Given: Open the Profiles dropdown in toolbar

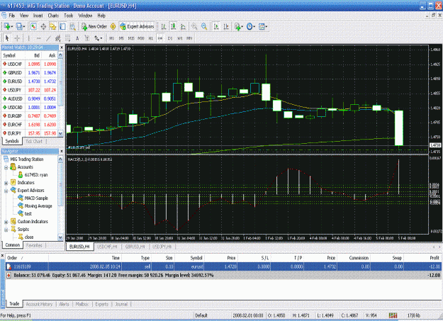Looking at the screenshot, I should click(x=20, y=26).
